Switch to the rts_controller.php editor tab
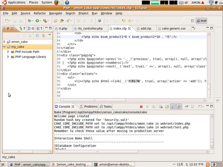Image resolution: width=223 pixels, height=167 pixels. [90, 28]
